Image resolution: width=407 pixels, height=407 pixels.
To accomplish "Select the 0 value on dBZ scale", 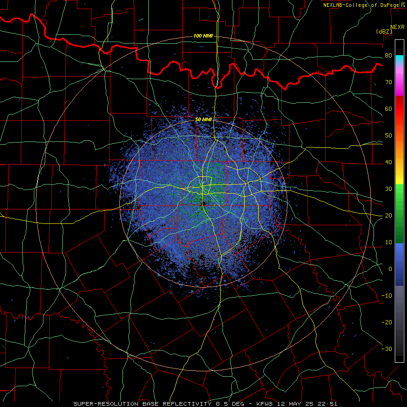I will point(390,269).
